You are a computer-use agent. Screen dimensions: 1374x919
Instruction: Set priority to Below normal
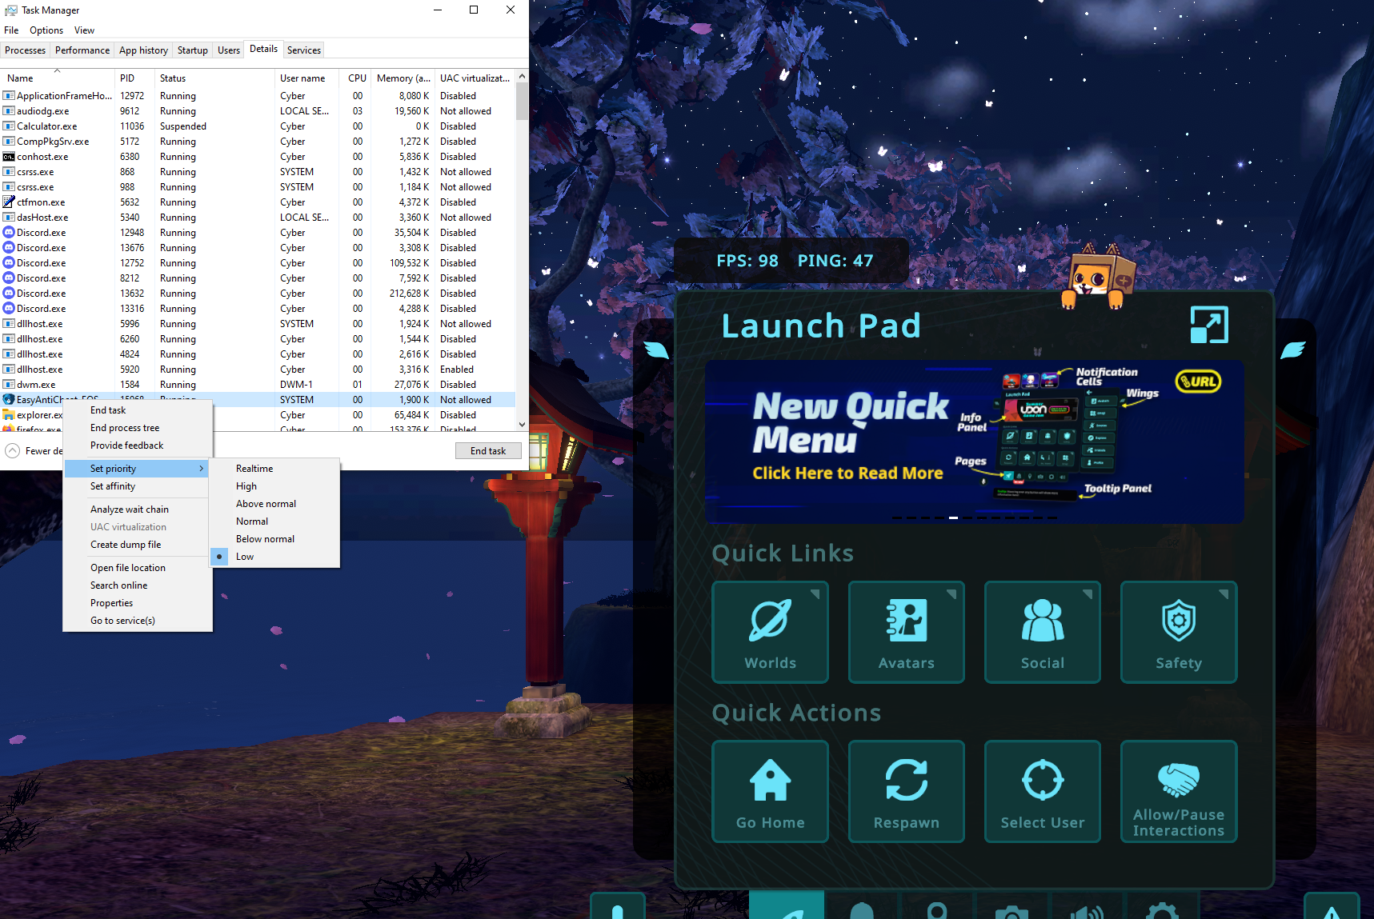pyautogui.click(x=274, y=539)
